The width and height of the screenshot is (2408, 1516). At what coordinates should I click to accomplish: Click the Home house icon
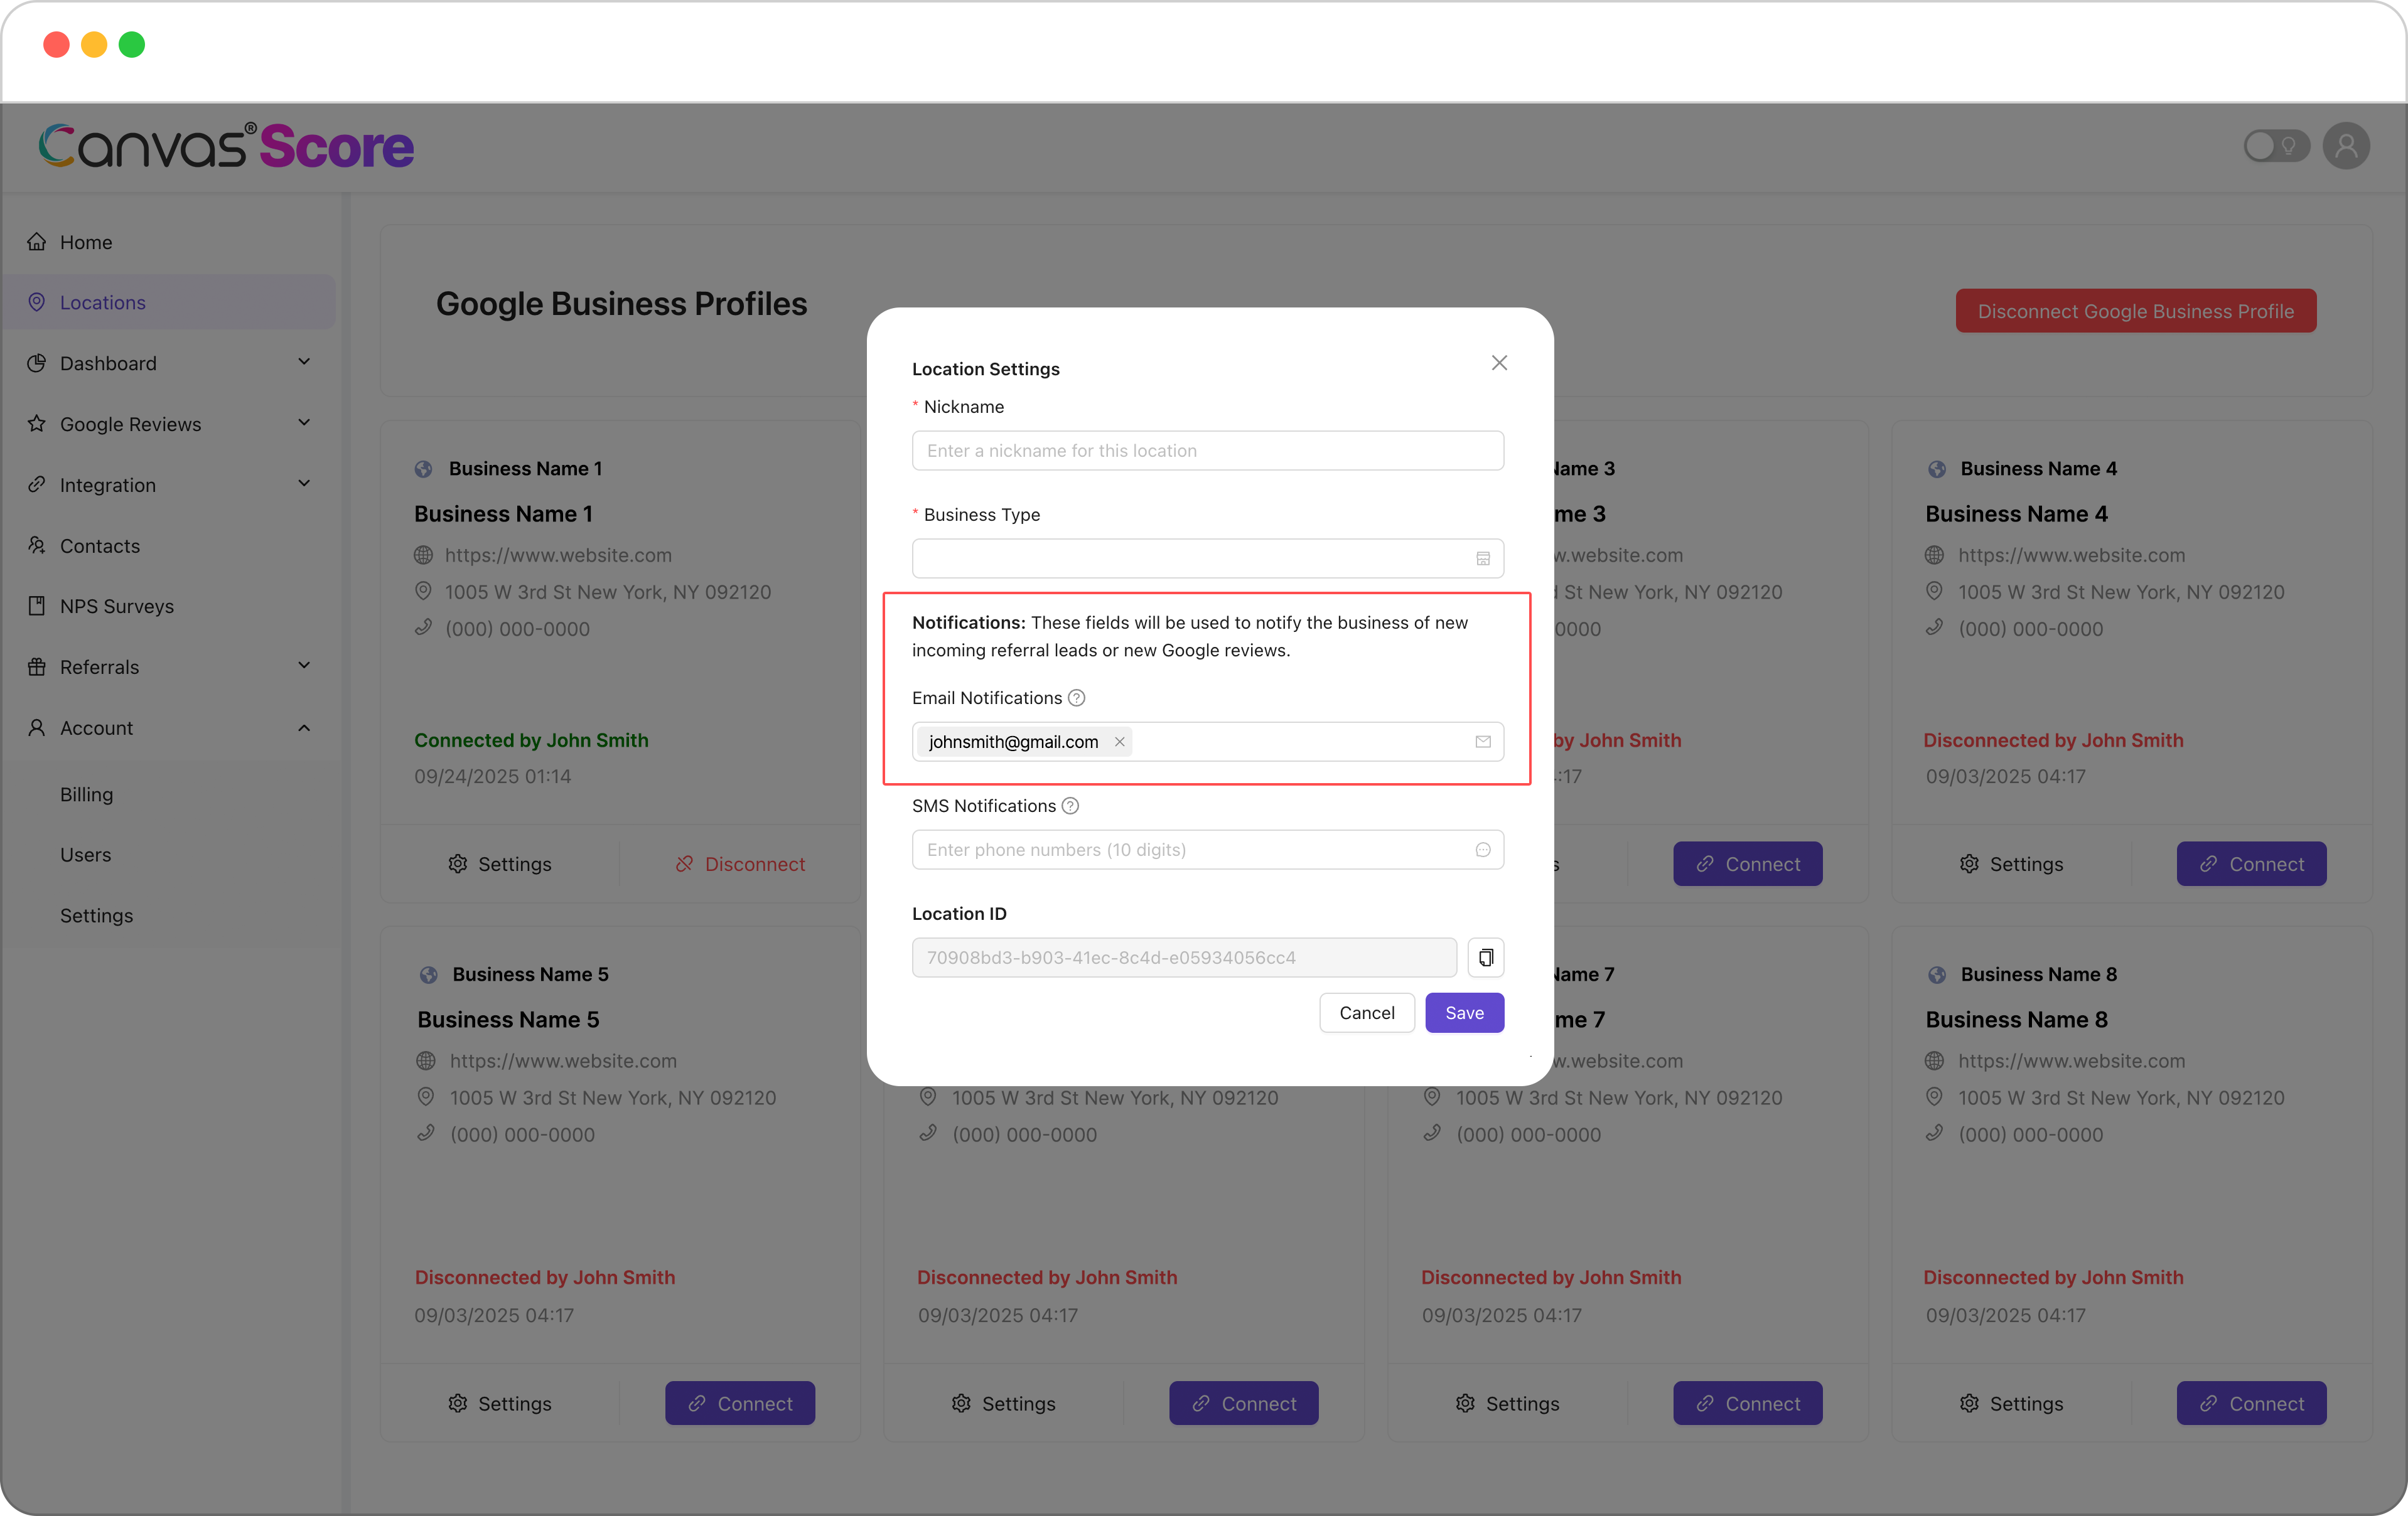pyautogui.click(x=37, y=241)
